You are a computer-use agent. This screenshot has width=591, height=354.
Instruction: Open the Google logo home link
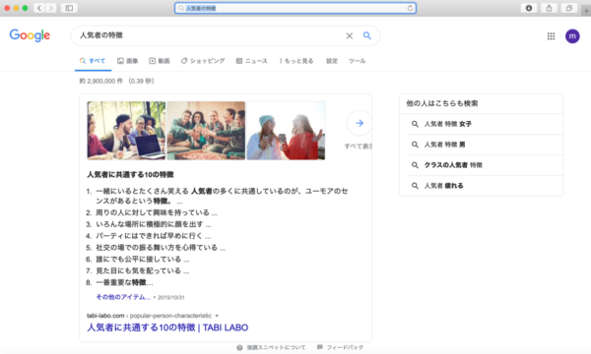pos(30,35)
